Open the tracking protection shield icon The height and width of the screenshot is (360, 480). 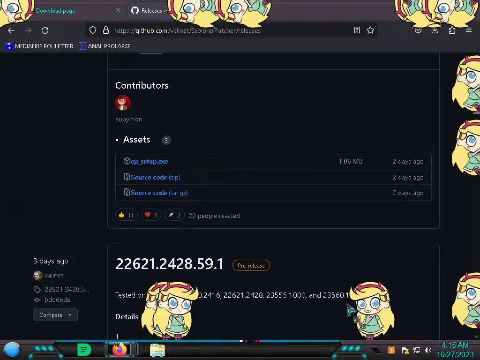[x=93, y=30]
